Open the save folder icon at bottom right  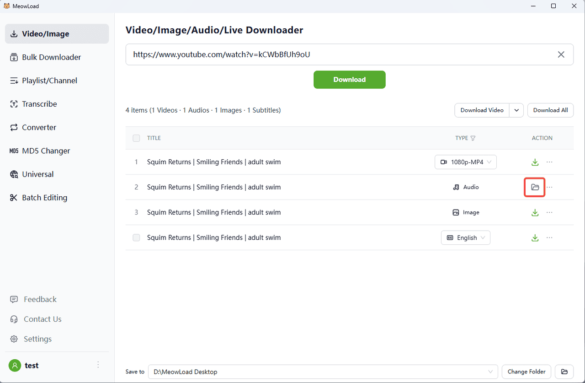click(564, 372)
